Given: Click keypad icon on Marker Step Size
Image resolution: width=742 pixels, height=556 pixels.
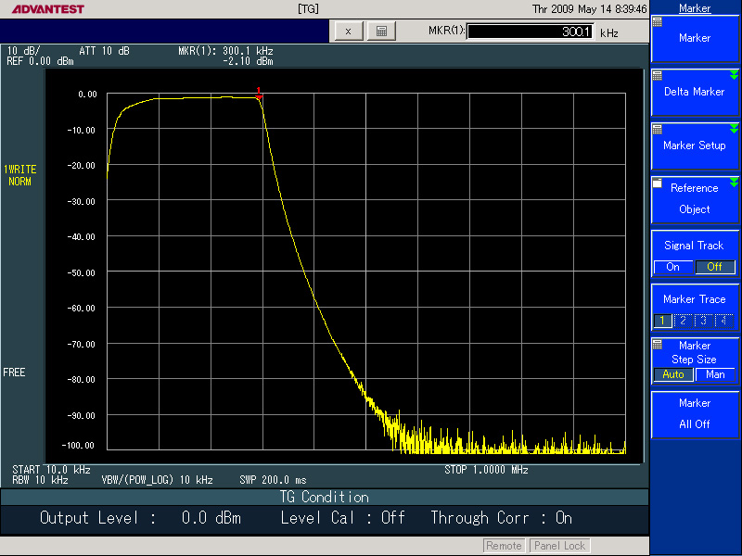Looking at the screenshot, I should tap(658, 344).
